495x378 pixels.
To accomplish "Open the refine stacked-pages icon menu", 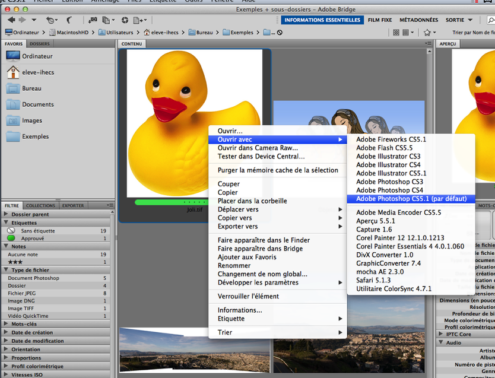I will click(x=108, y=20).
